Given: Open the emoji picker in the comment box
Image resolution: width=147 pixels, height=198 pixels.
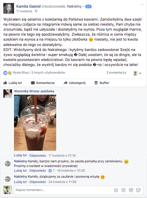Looking at the screenshot, I should (116, 190).
